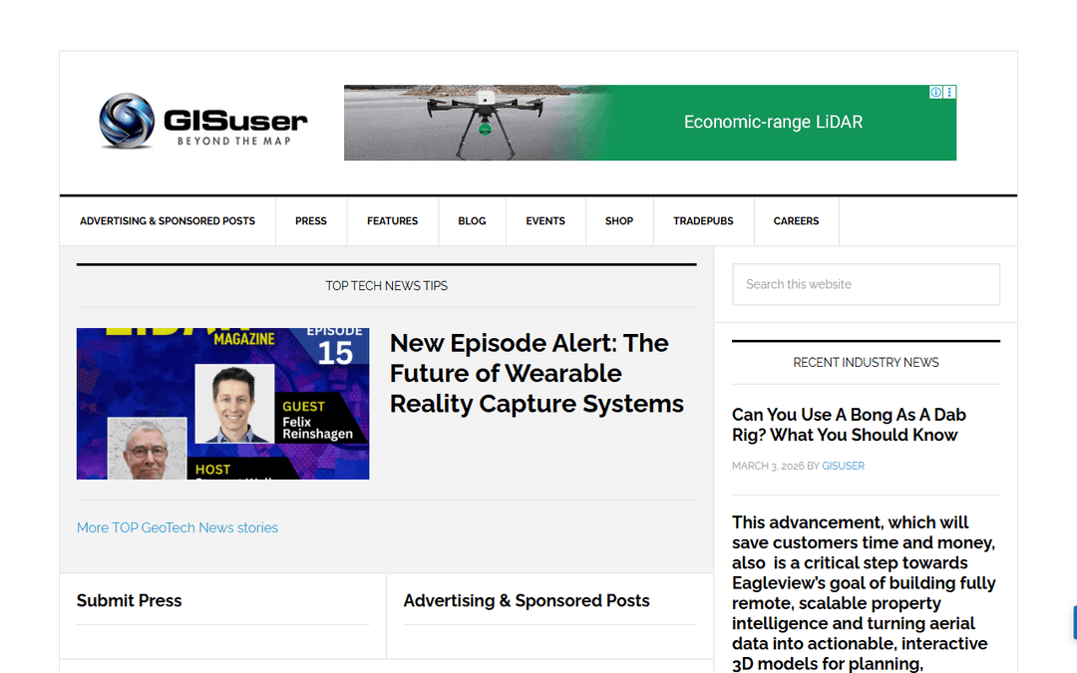Open ad options three-dot icon

click(x=949, y=92)
